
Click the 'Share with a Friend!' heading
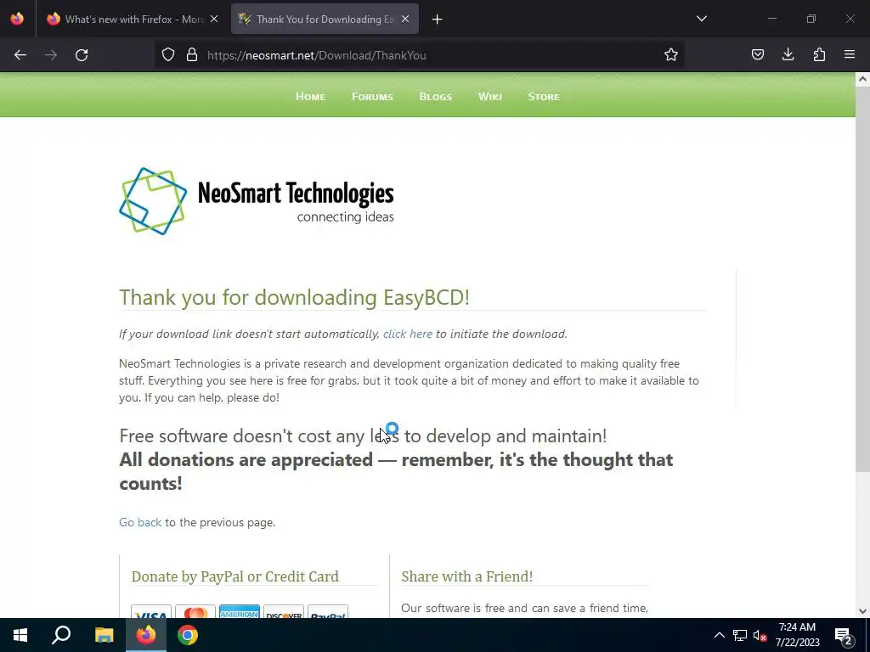pyautogui.click(x=467, y=576)
